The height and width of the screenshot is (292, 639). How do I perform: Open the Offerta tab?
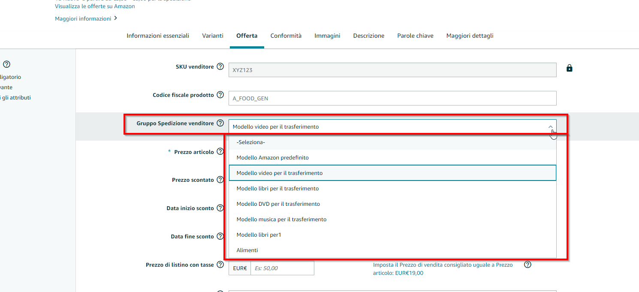(247, 36)
